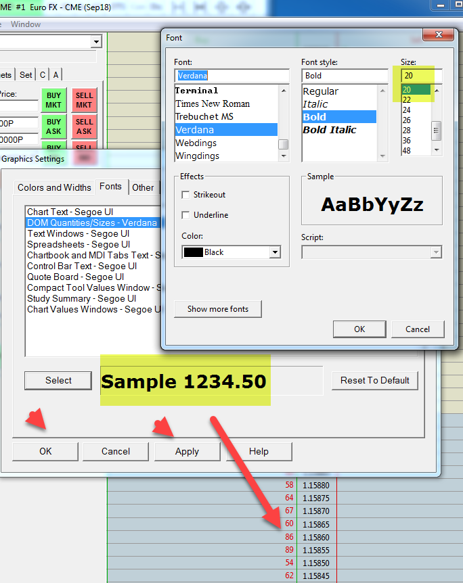Select the A tab in trade window

click(56, 74)
